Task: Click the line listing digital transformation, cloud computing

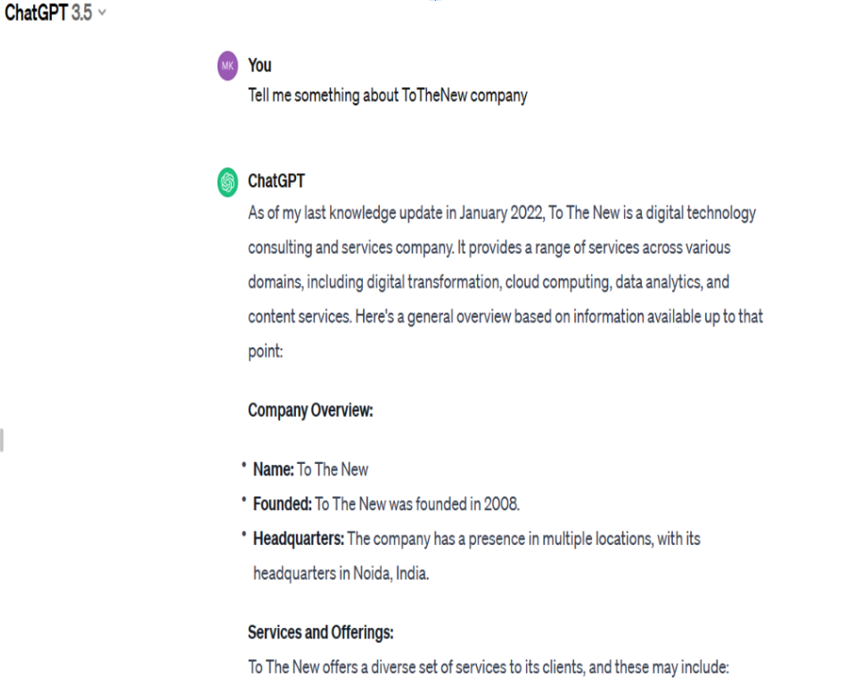Action: point(489,282)
